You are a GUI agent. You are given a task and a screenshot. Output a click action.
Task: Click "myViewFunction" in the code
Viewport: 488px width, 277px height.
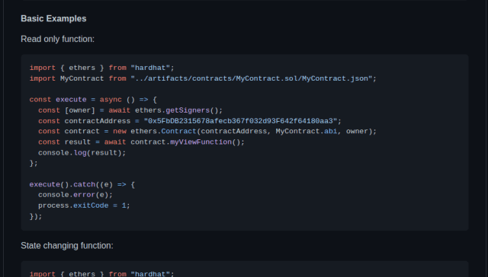(201, 142)
